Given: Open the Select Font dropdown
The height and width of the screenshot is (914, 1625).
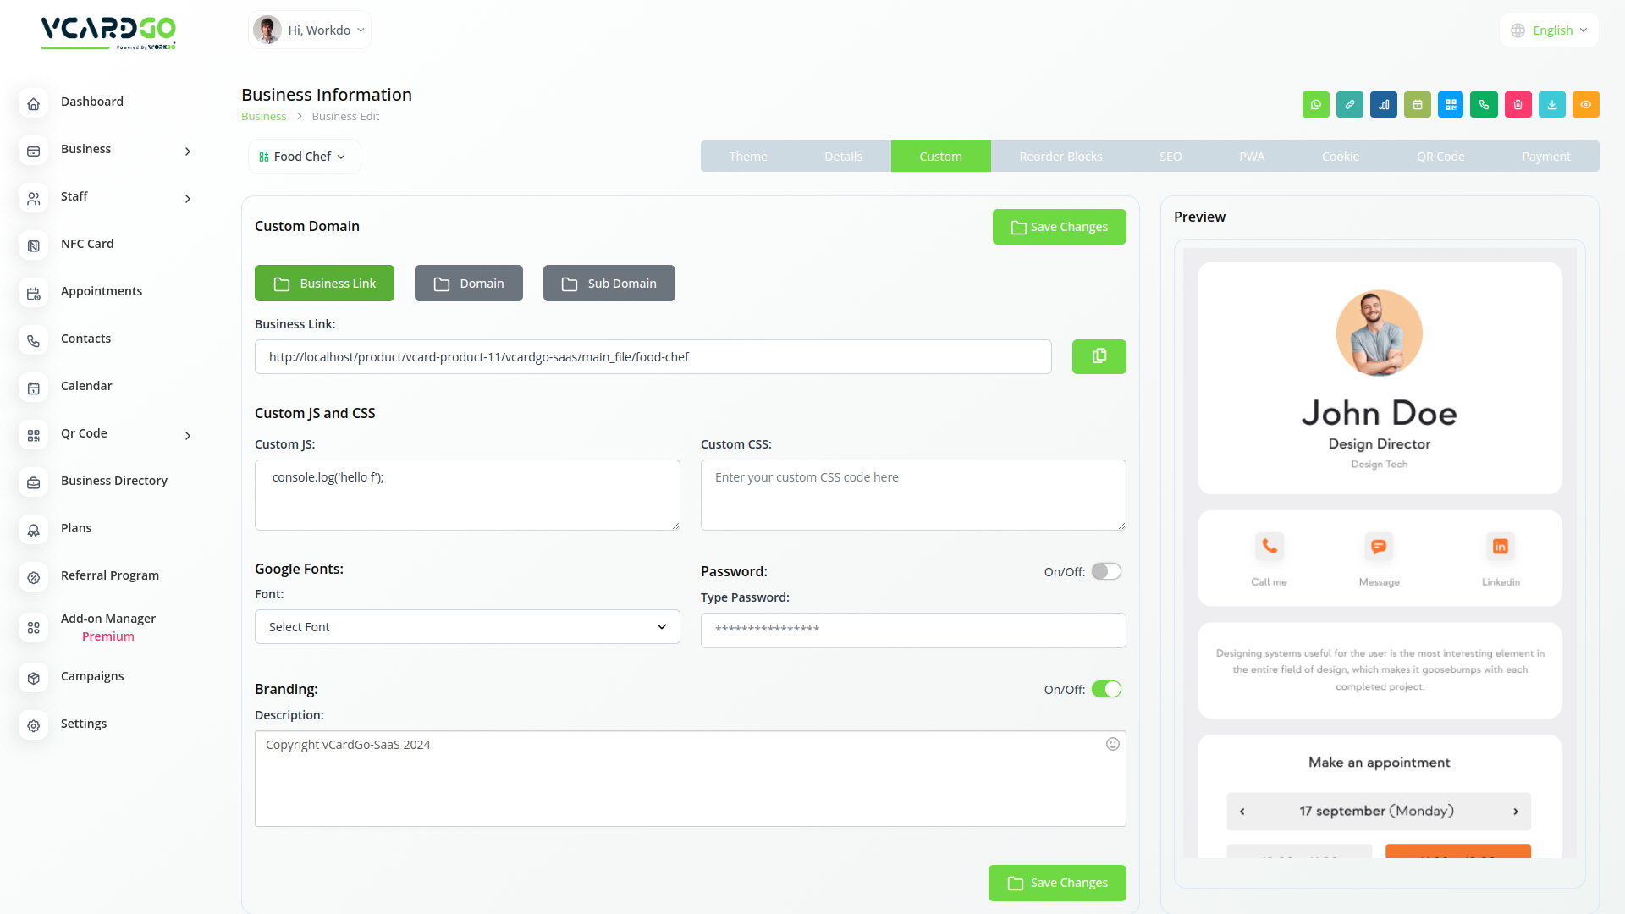Looking at the screenshot, I should point(467,627).
